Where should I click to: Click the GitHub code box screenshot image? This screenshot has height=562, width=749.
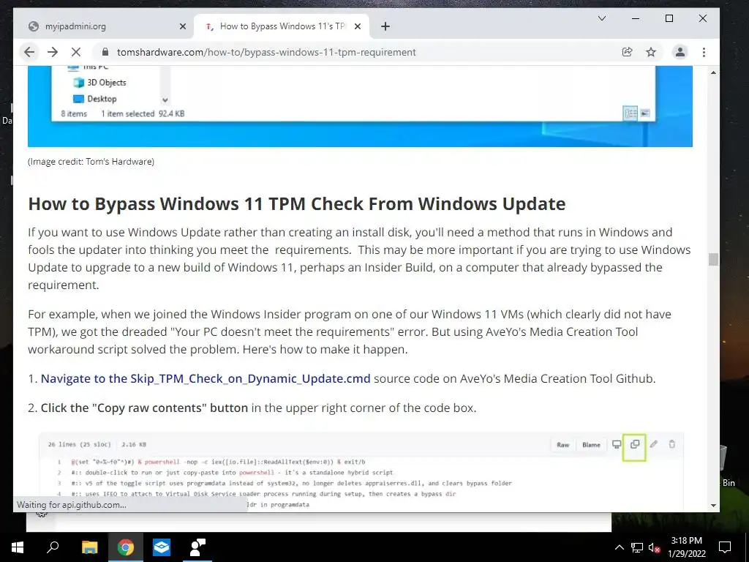361,471
